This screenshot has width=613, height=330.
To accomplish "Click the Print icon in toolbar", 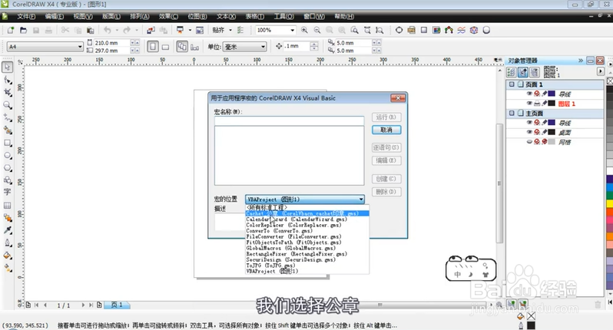I will [48, 30].
